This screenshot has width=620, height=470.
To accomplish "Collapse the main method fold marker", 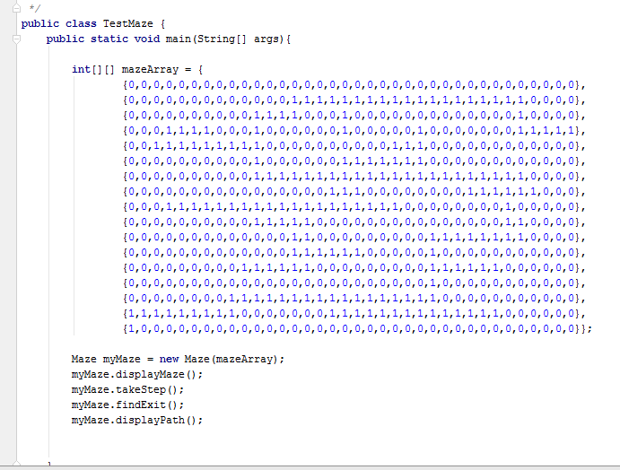I will point(16,39).
